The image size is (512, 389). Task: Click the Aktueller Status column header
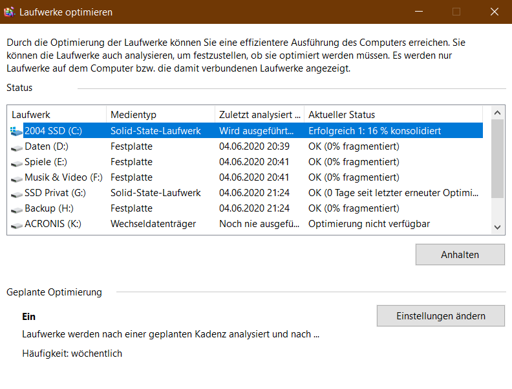[394, 114]
